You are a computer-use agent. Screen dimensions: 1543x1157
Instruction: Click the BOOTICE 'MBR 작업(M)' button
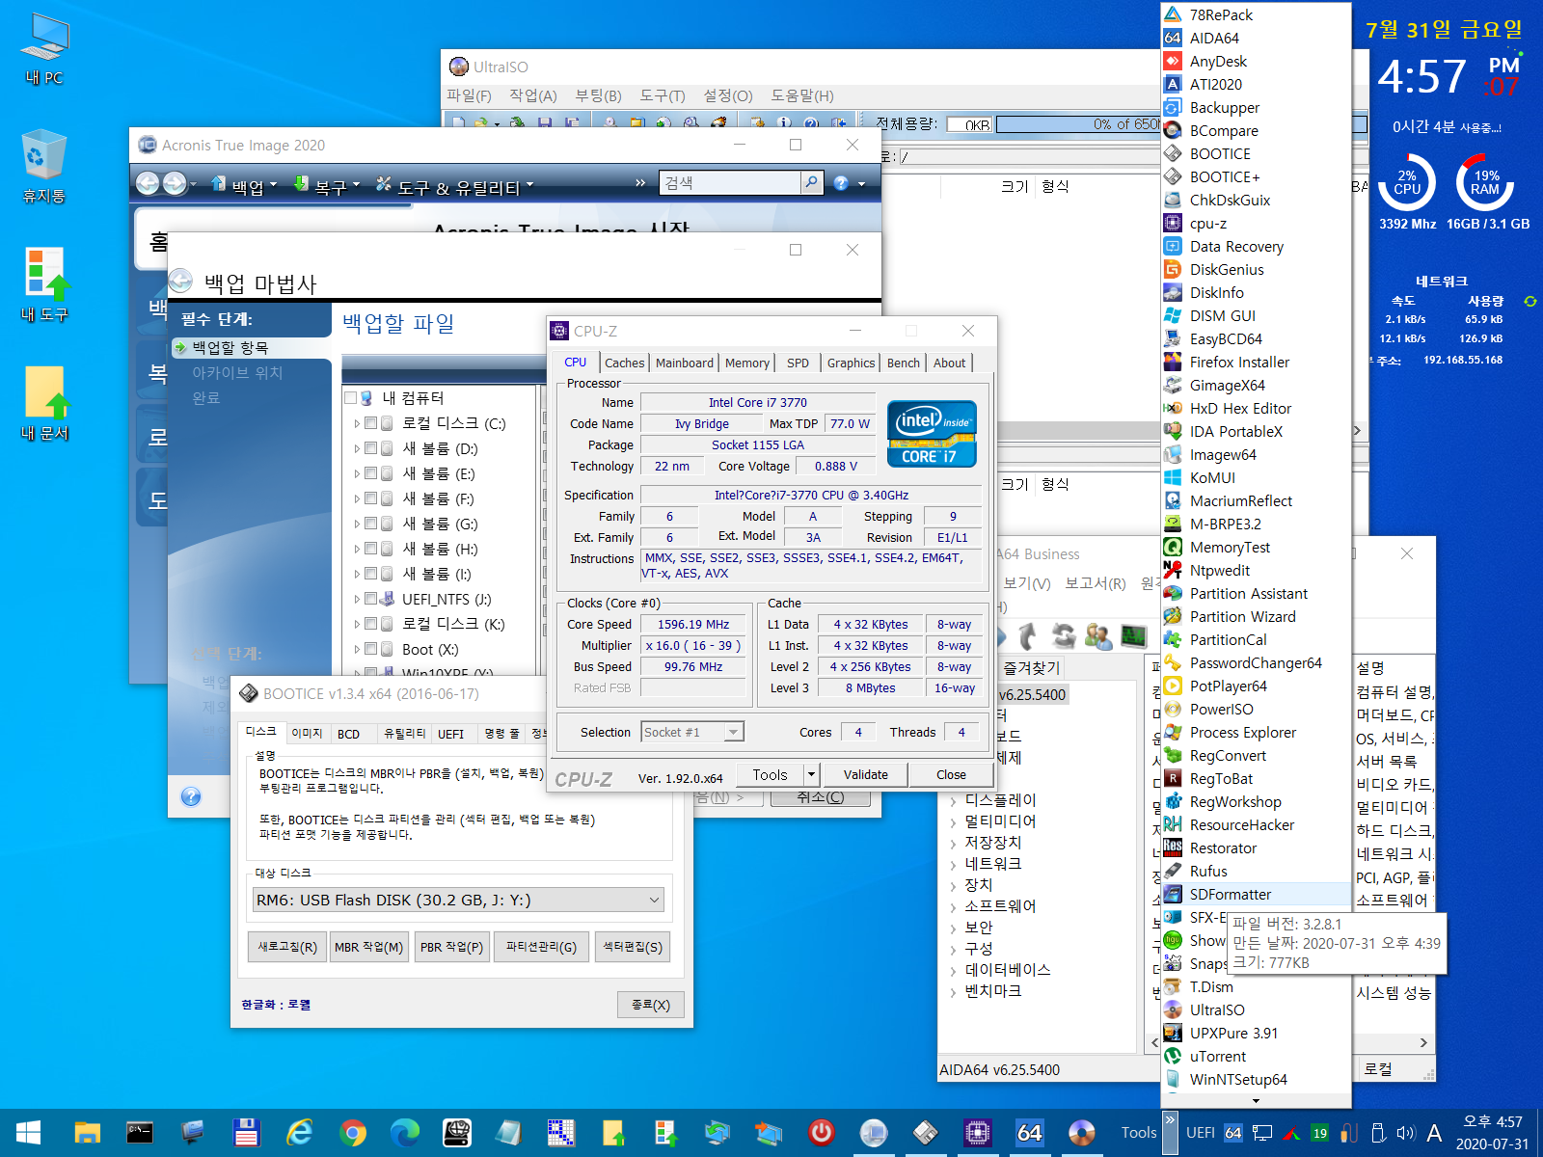tap(368, 947)
